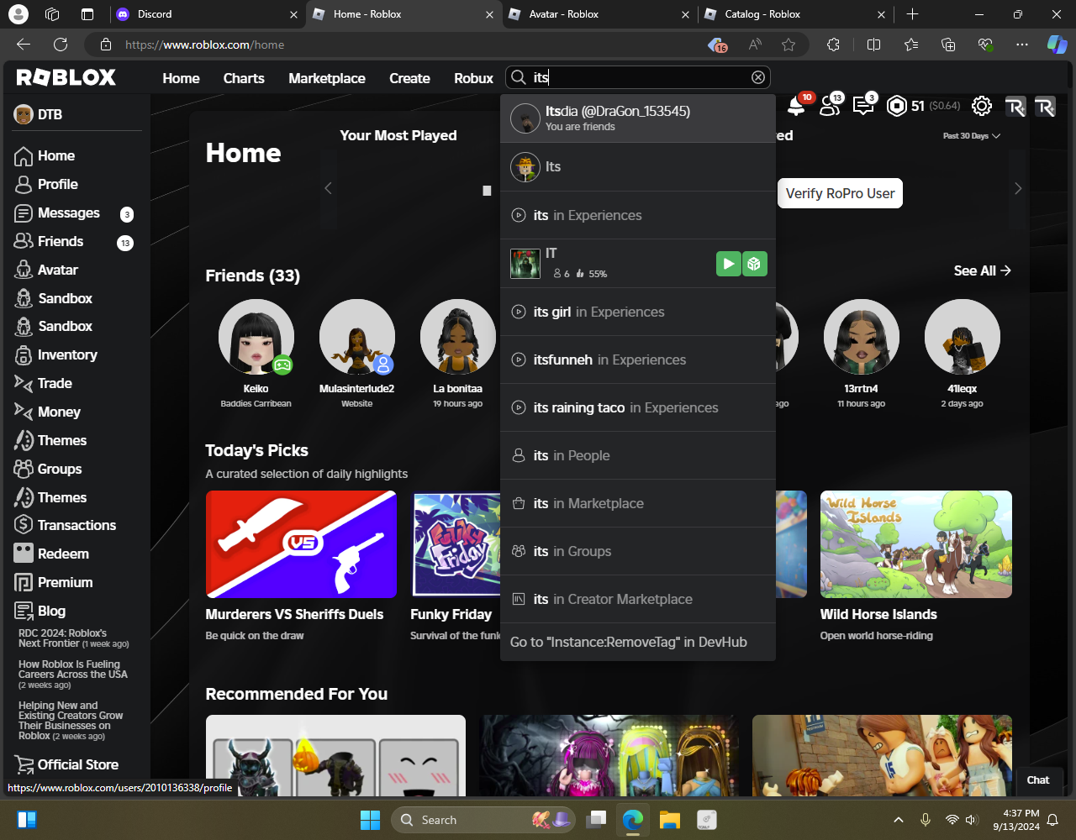Image resolution: width=1076 pixels, height=840 pixels.
Task: Click the Robux balance icon
Action: [897, 106]
